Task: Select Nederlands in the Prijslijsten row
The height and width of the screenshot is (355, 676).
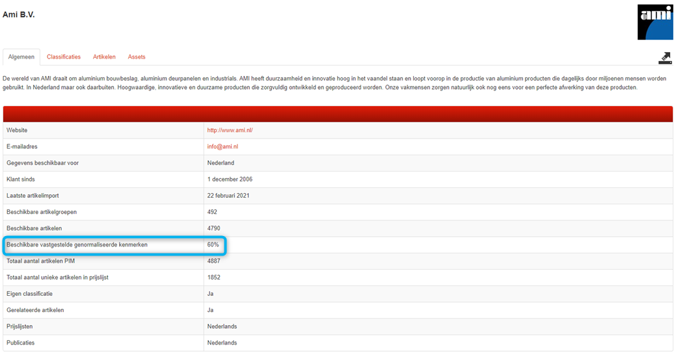Action: (222, 326)
